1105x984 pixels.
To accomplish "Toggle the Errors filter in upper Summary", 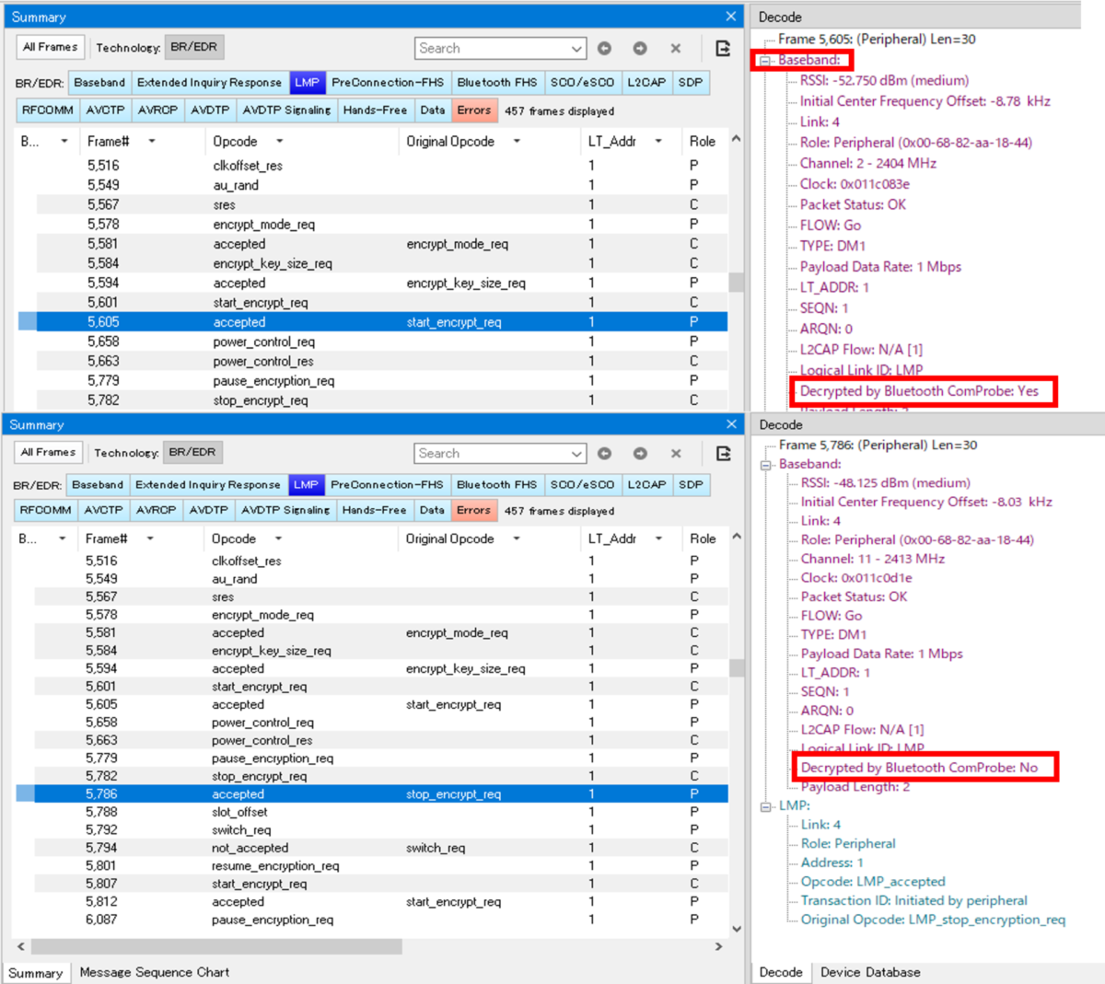I will [474, 110].
